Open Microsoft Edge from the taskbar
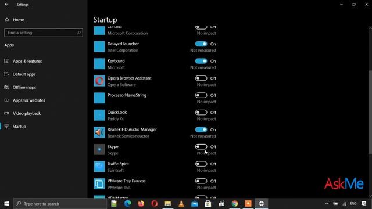This screenshot has width=372, height=209. click(x=128, y=204)
